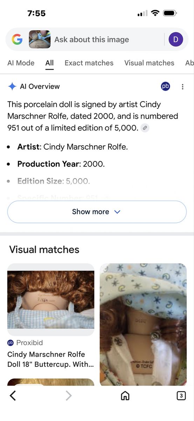194x421 pixels.
Task: Open the purple D account avatar
Action: coord(176,40)
